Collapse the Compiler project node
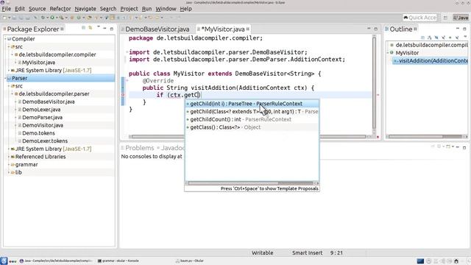This screenshot has width=471, height=265. coord(5,39)
